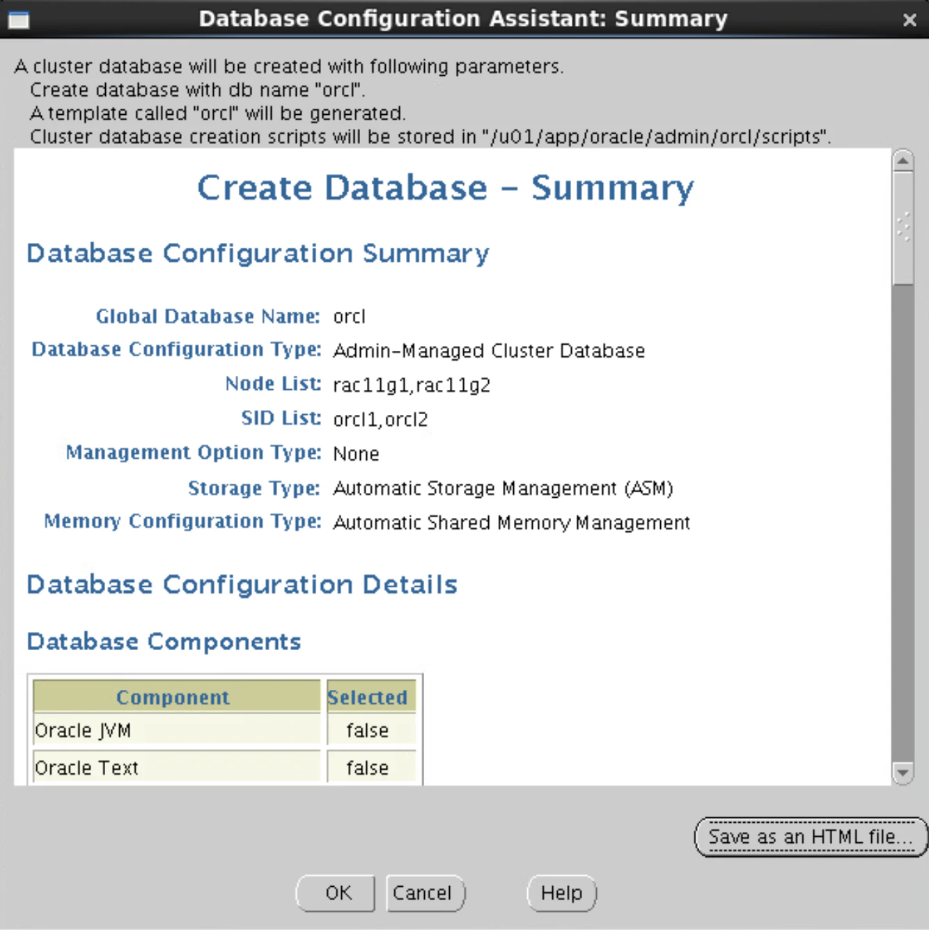Click the 'Create database with db name' line

tap(197, 90)
